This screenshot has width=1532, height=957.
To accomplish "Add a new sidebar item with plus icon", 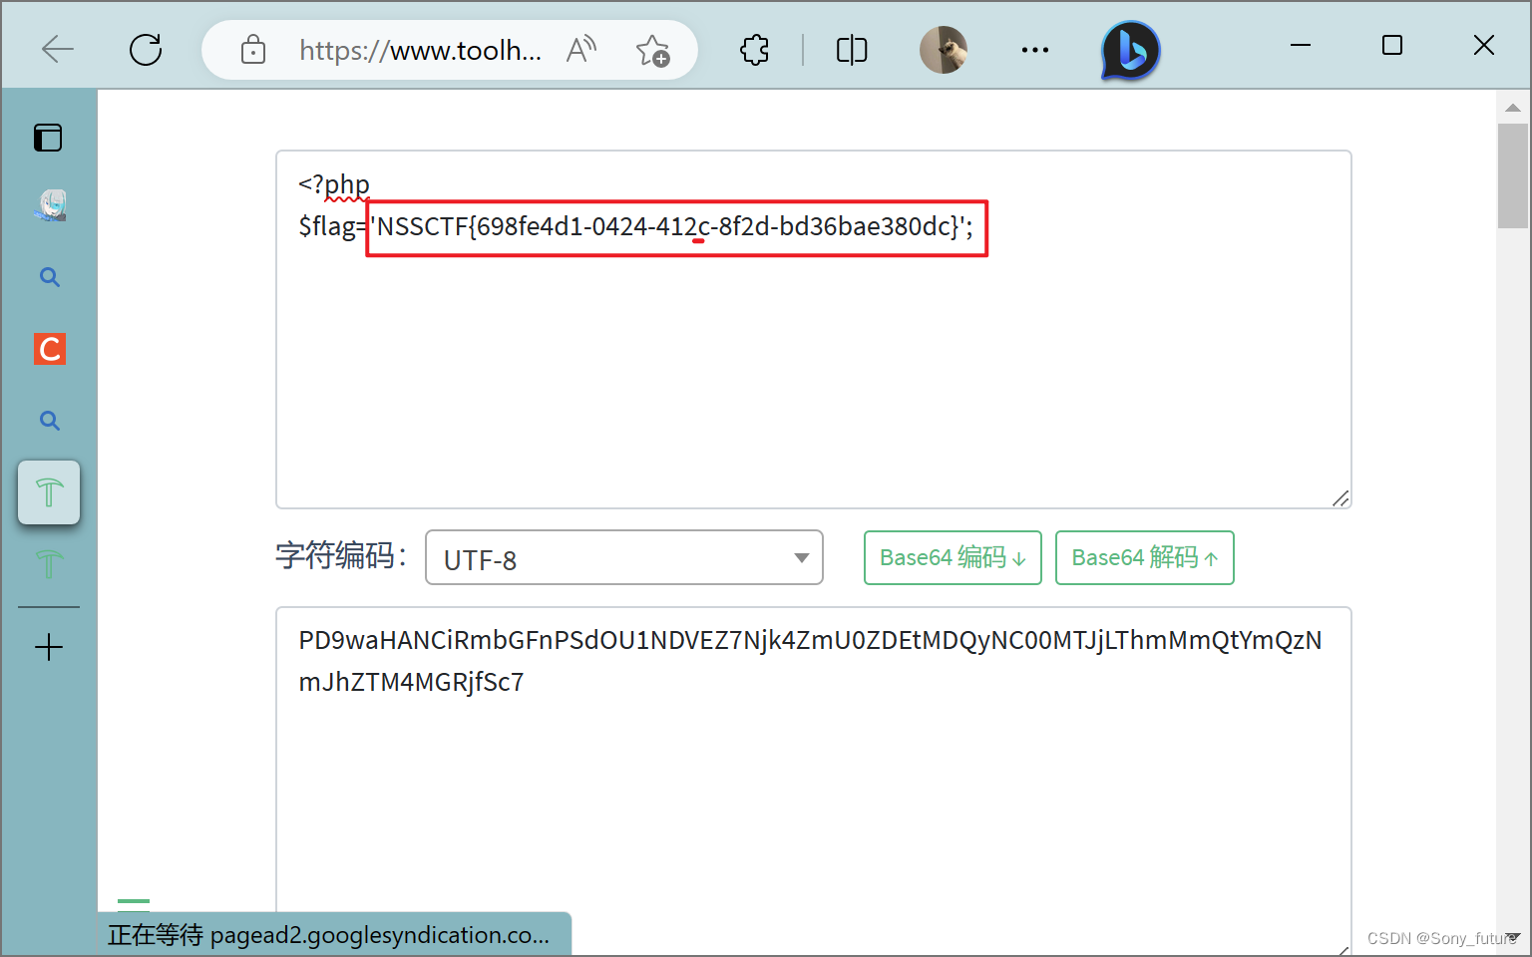I will [49, 647].
